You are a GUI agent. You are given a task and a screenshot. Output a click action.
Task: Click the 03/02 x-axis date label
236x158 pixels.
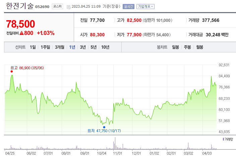click(188, 153)
